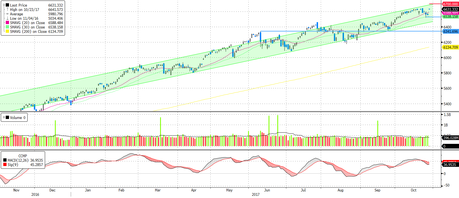Click the May month label on time axis
The image size is (459, 198).
(229, 190)
